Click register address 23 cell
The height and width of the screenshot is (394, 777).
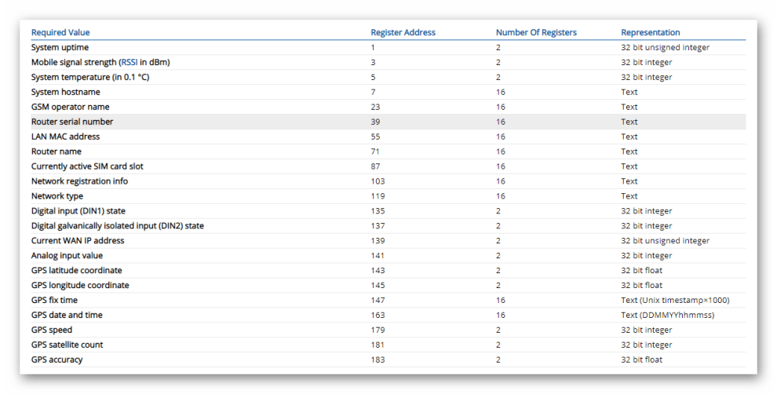375,107
